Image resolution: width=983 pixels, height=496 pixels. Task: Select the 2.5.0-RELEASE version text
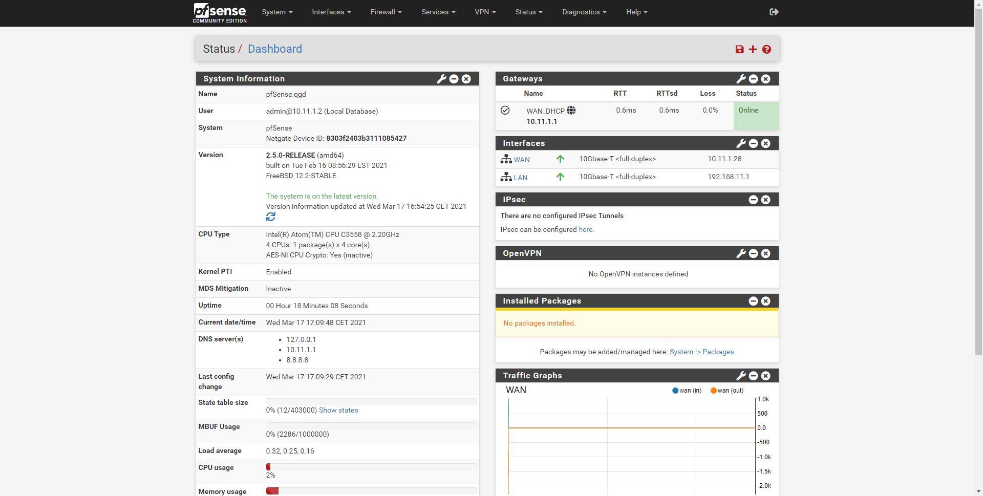point(290,155)
